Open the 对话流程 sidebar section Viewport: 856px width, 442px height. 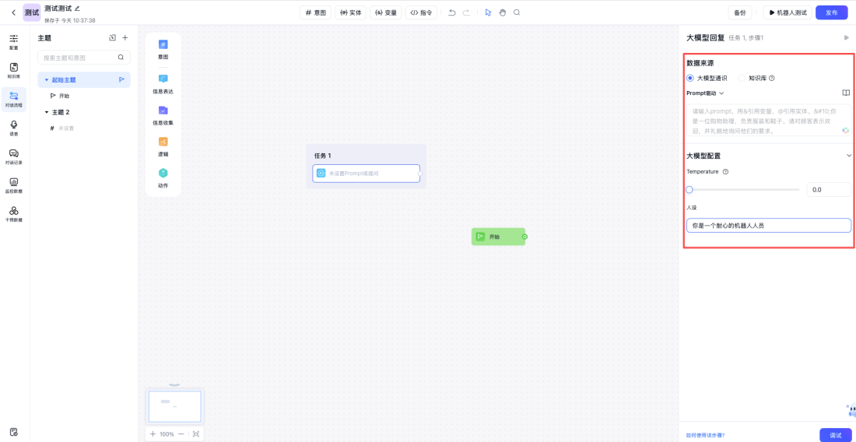click(x=14, y=100)
